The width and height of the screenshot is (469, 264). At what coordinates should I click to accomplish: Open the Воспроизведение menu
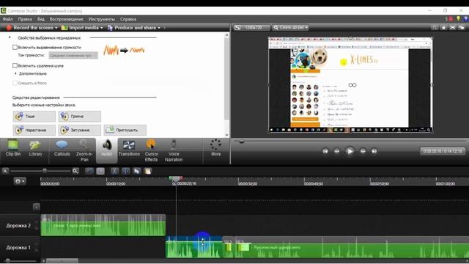tap(67, 19)
